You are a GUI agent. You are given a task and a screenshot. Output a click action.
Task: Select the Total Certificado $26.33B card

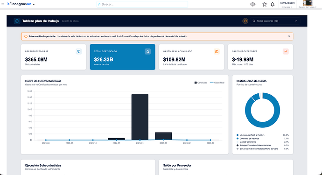click(x=122, y=57)
